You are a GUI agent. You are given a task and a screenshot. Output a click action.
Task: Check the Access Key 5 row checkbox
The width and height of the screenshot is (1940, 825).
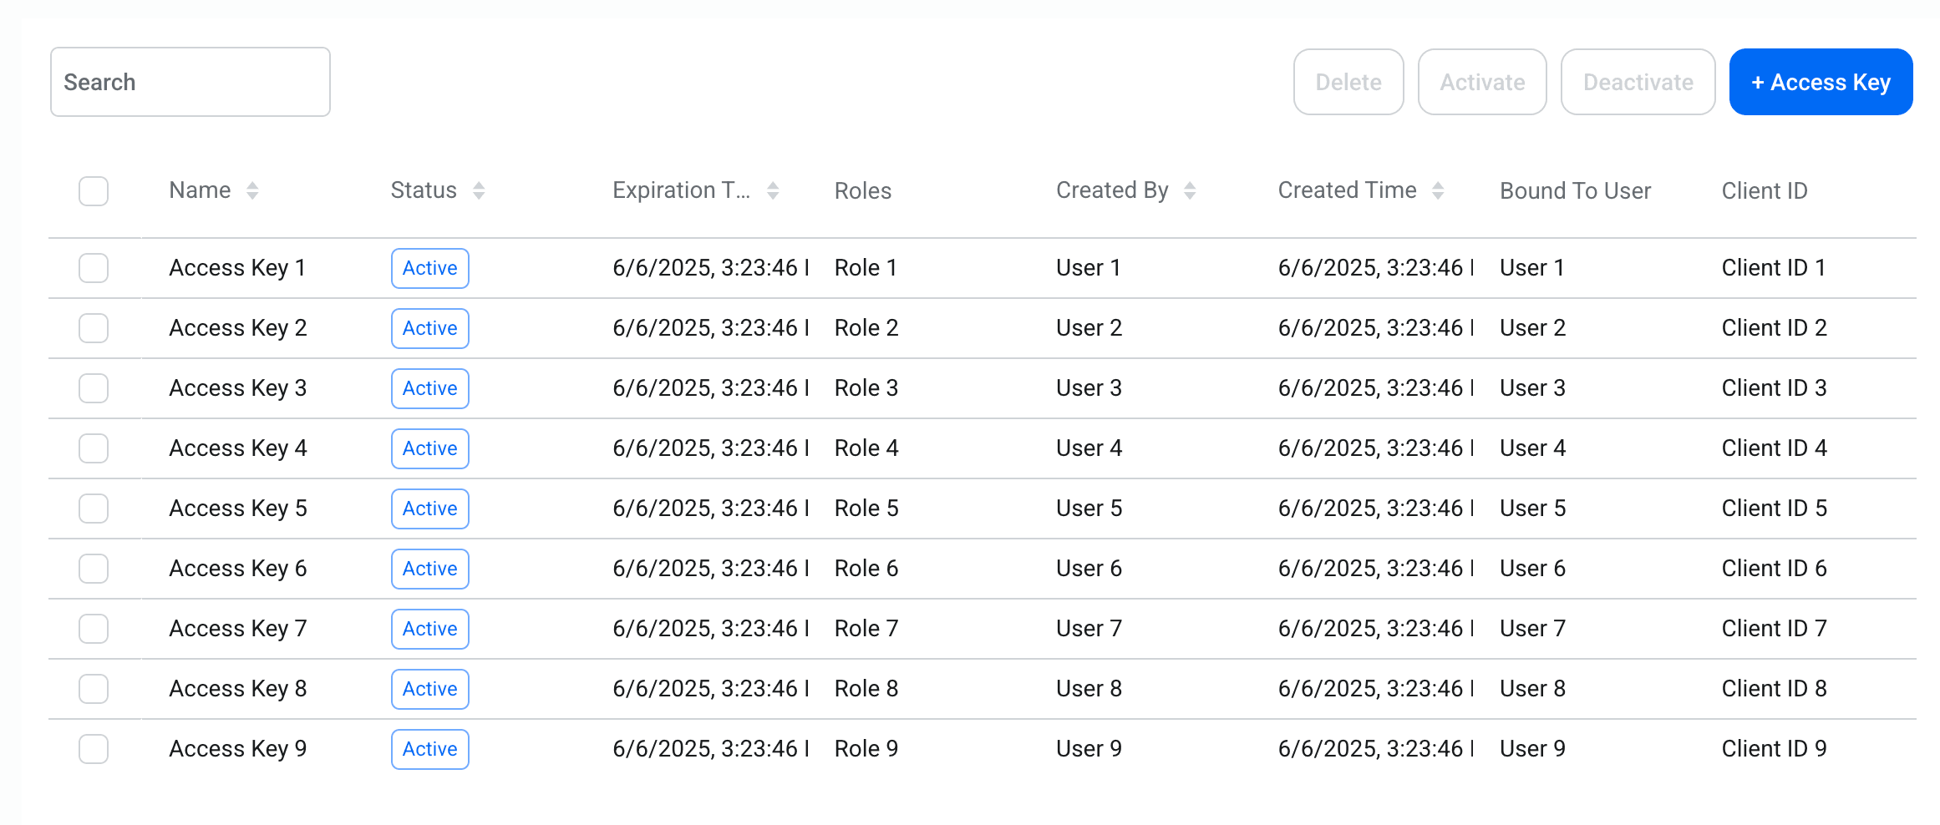point(93,509)
